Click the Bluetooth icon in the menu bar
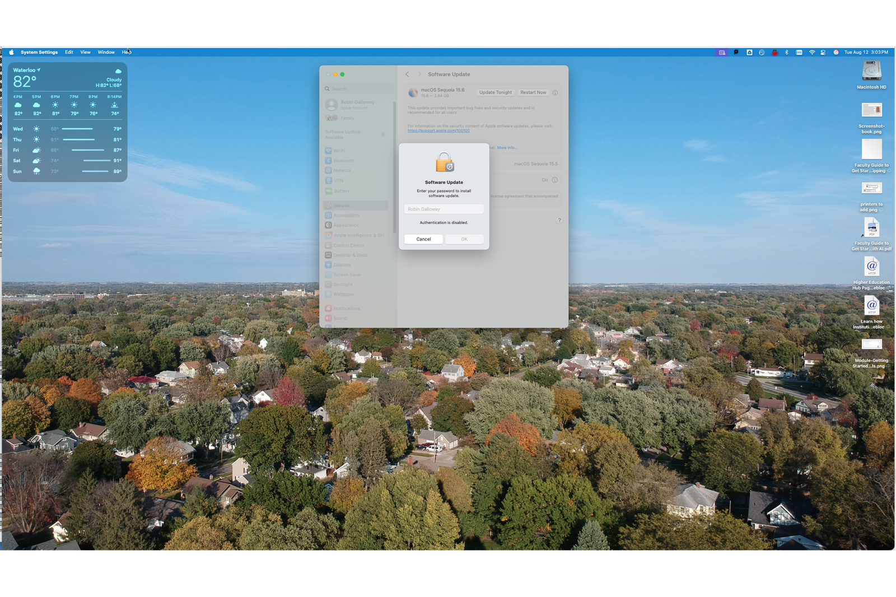Screen dimensions: 896x597 (x=786, y=52)
